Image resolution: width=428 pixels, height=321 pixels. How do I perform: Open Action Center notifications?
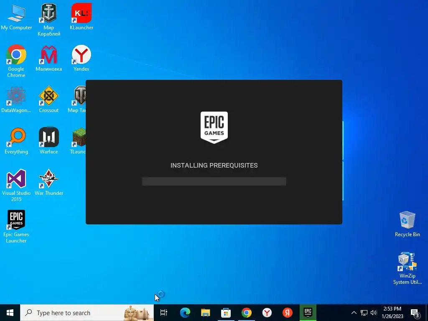(415, 313)
